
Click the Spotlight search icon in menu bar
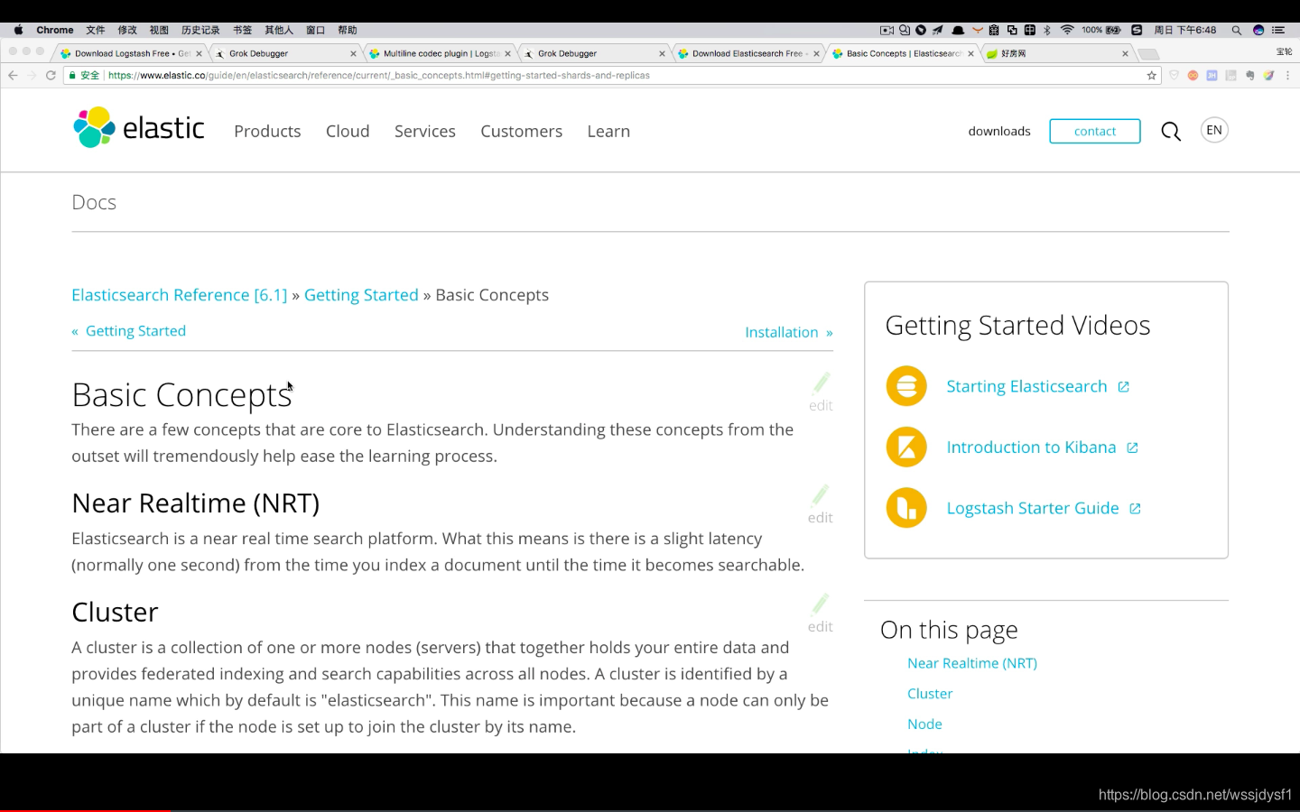1237,30
